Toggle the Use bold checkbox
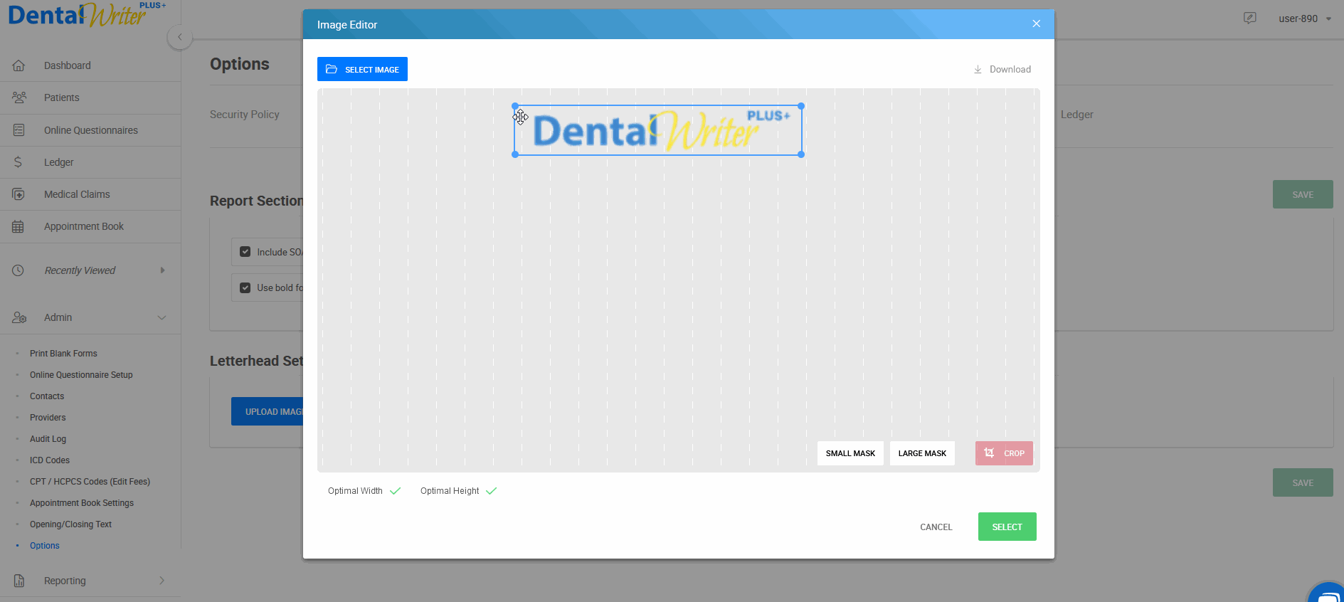 click(245, 287)
